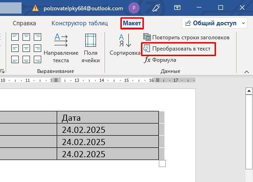
Task: Click the purple user avatar P
Action: (134, 8)
